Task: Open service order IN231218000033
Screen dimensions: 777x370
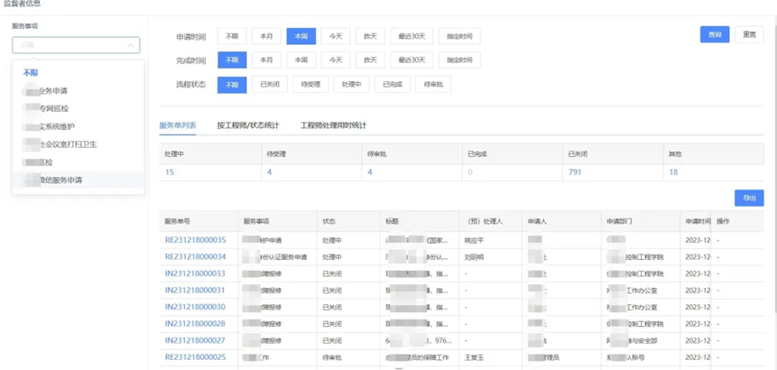Action: coord(195,273)
